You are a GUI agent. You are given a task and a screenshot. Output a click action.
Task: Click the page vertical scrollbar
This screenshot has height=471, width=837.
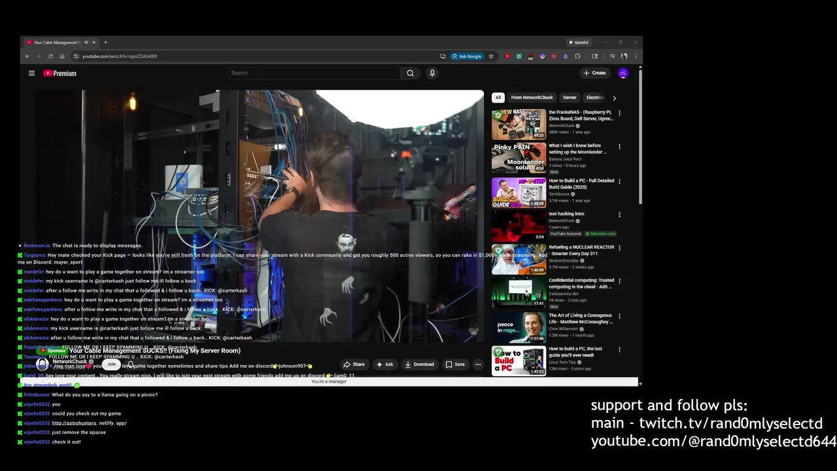click(640, 137)
